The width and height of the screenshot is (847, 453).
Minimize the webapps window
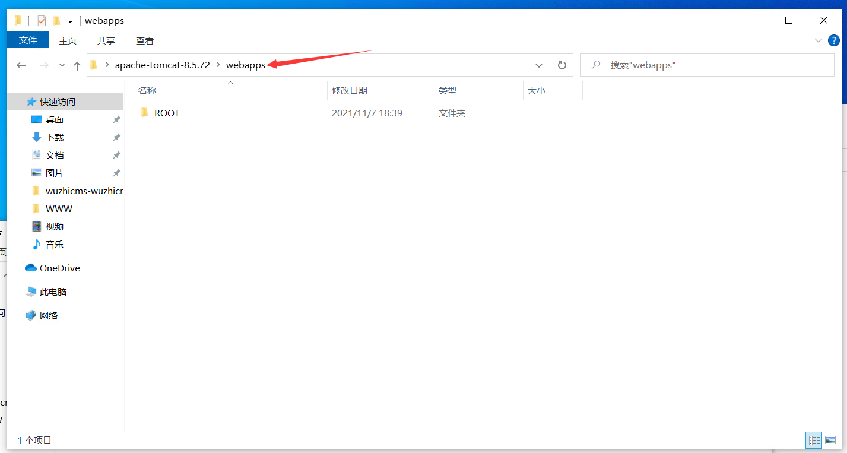(754, 20)
